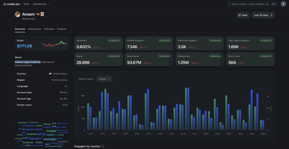Screen dimensions: 289x149
Task: Click the info icon beside Engagers by country
Action: point(103,146)
